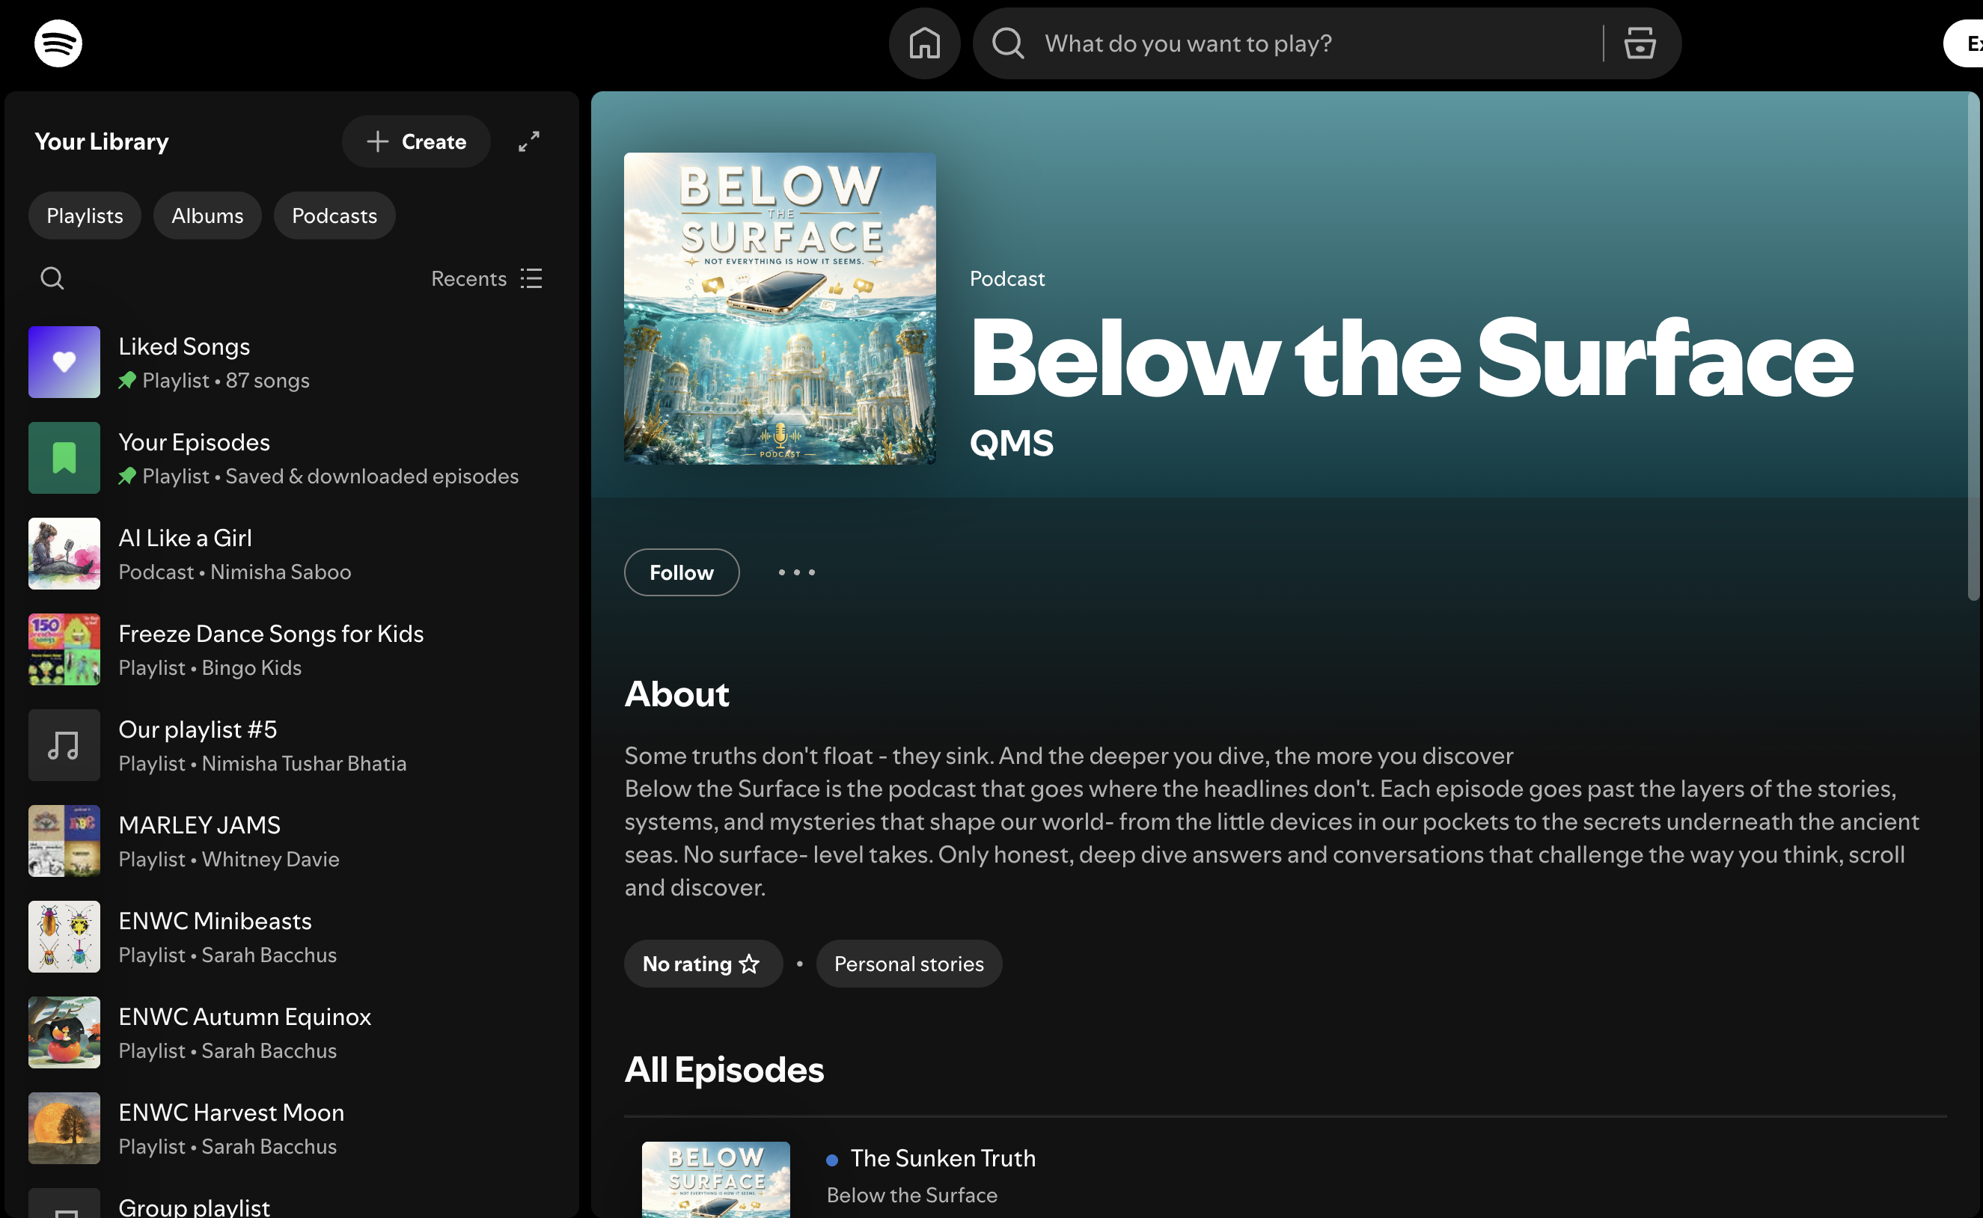Click The Sunken Truth episode thumbnail

pyautogui.click(x=715, y=1180)
